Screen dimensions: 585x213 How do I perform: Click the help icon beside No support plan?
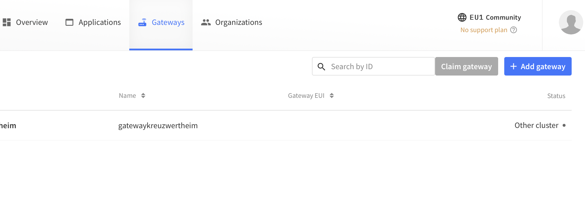coord(514,30)
